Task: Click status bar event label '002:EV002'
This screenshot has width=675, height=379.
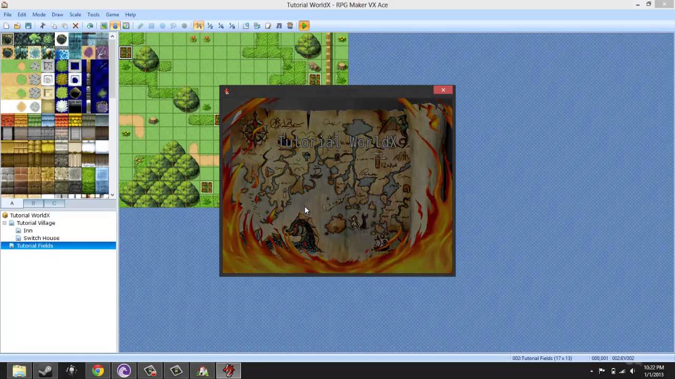Action: [623, 358]
